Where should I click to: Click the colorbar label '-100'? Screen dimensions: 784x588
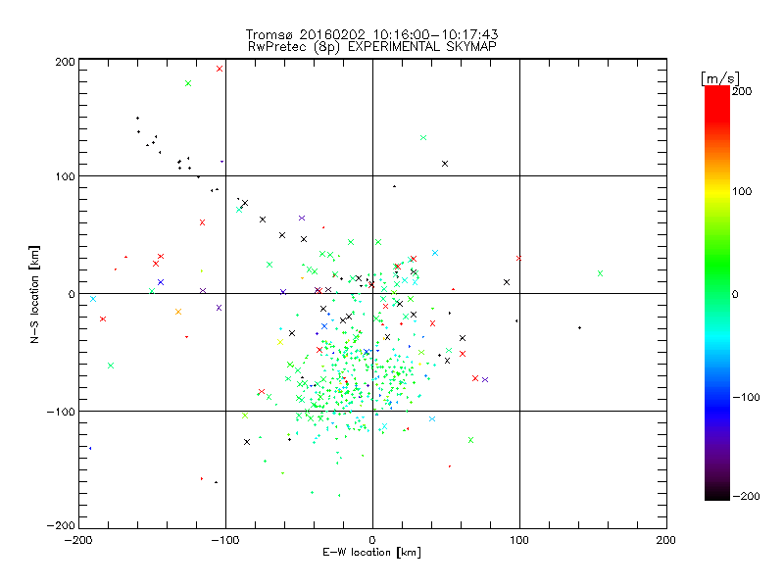pyautogui.click(x=746, y=398)
